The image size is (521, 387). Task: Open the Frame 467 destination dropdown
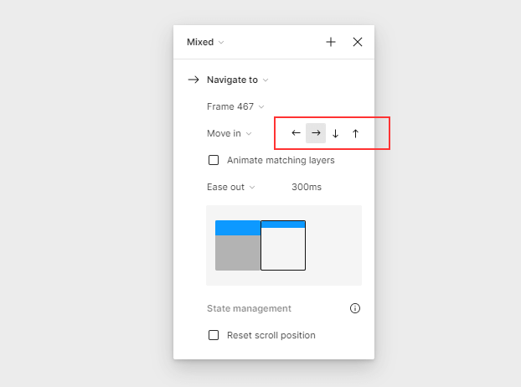(x=235, y=106)
